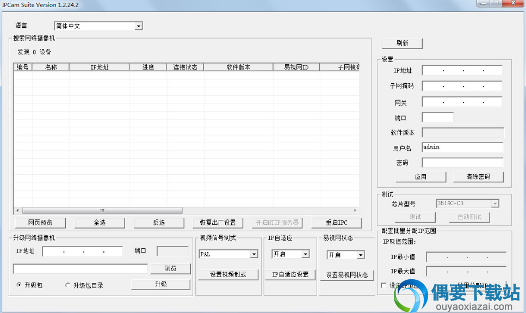Click the 升级 upgrade button
Image resolution: width=526 pixels, height=313 pixels.
click(160, 284)
